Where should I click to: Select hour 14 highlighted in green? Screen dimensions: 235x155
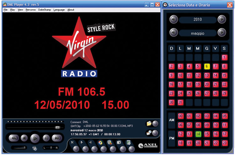198,134
